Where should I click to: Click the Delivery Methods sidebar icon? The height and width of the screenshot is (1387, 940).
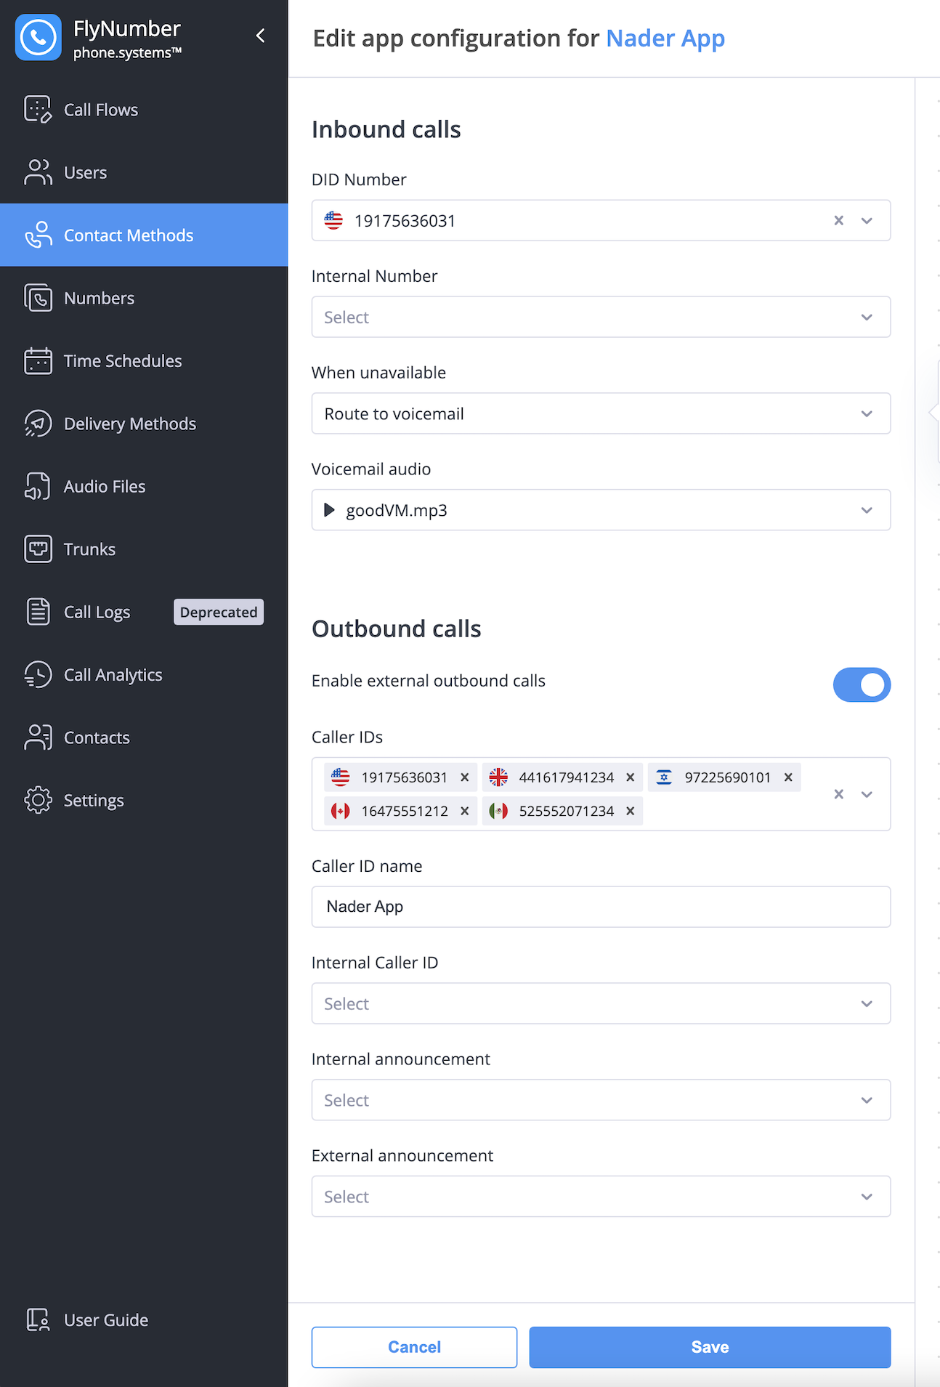pos(38,424)
